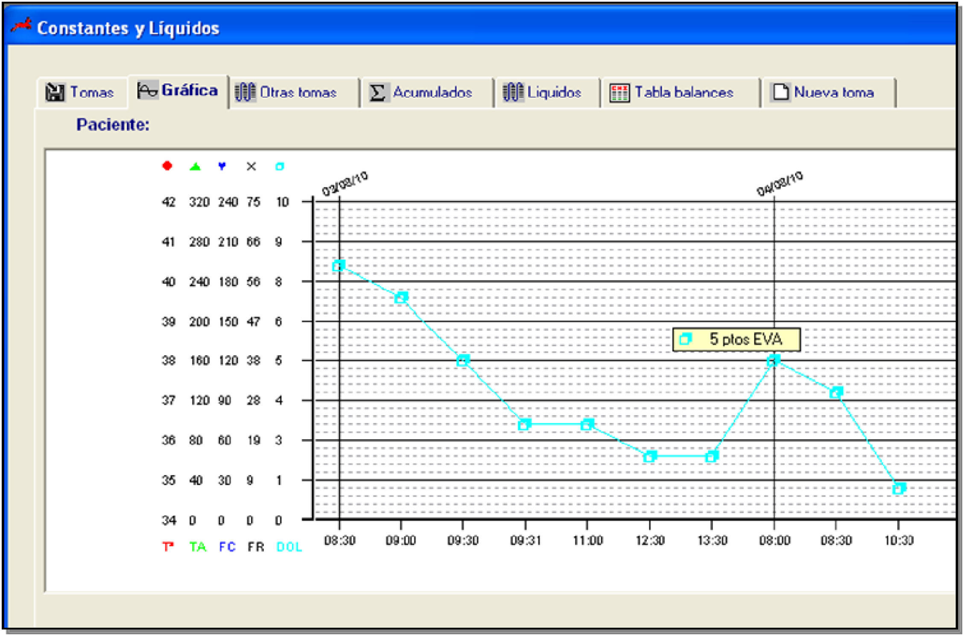Click the red horse application icon
964x636 pixels.
pyautogui.click(x=21, y=26)
